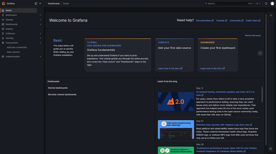
Task: Open Eliminate noisy log lines article link
Action: tap(224, 125)
